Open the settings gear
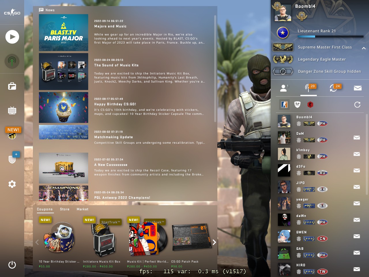 [12, 184]
